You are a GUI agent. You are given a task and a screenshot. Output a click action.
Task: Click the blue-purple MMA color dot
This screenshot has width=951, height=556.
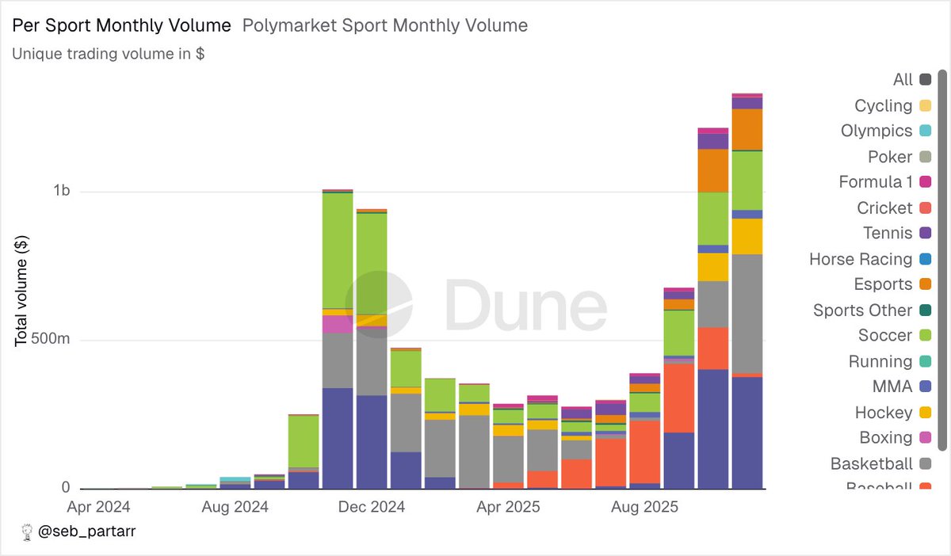click(x=926, y=387)
